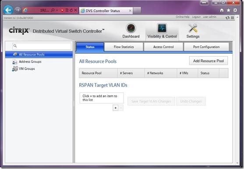
Task: Open the Settings tools icon
Action: coord(193,28)
